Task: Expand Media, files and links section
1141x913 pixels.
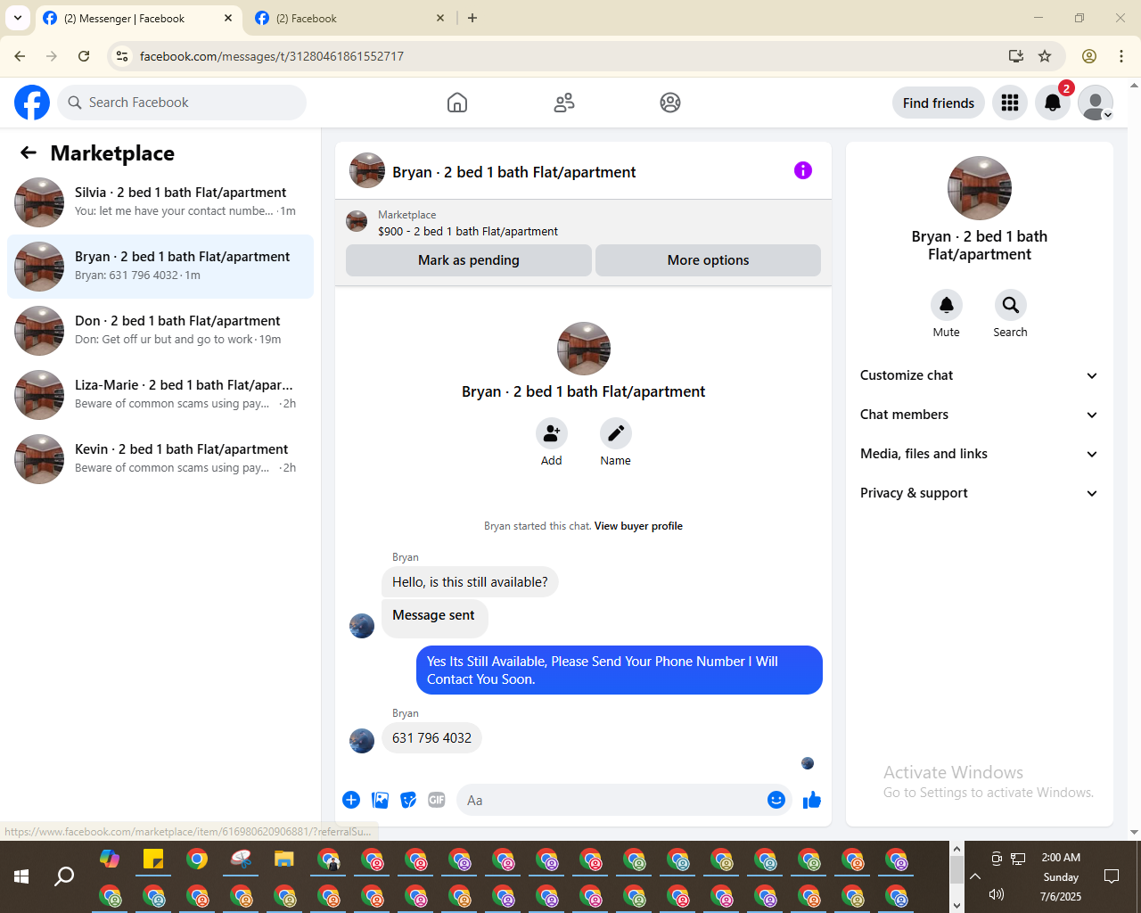Action: (979, 454)
